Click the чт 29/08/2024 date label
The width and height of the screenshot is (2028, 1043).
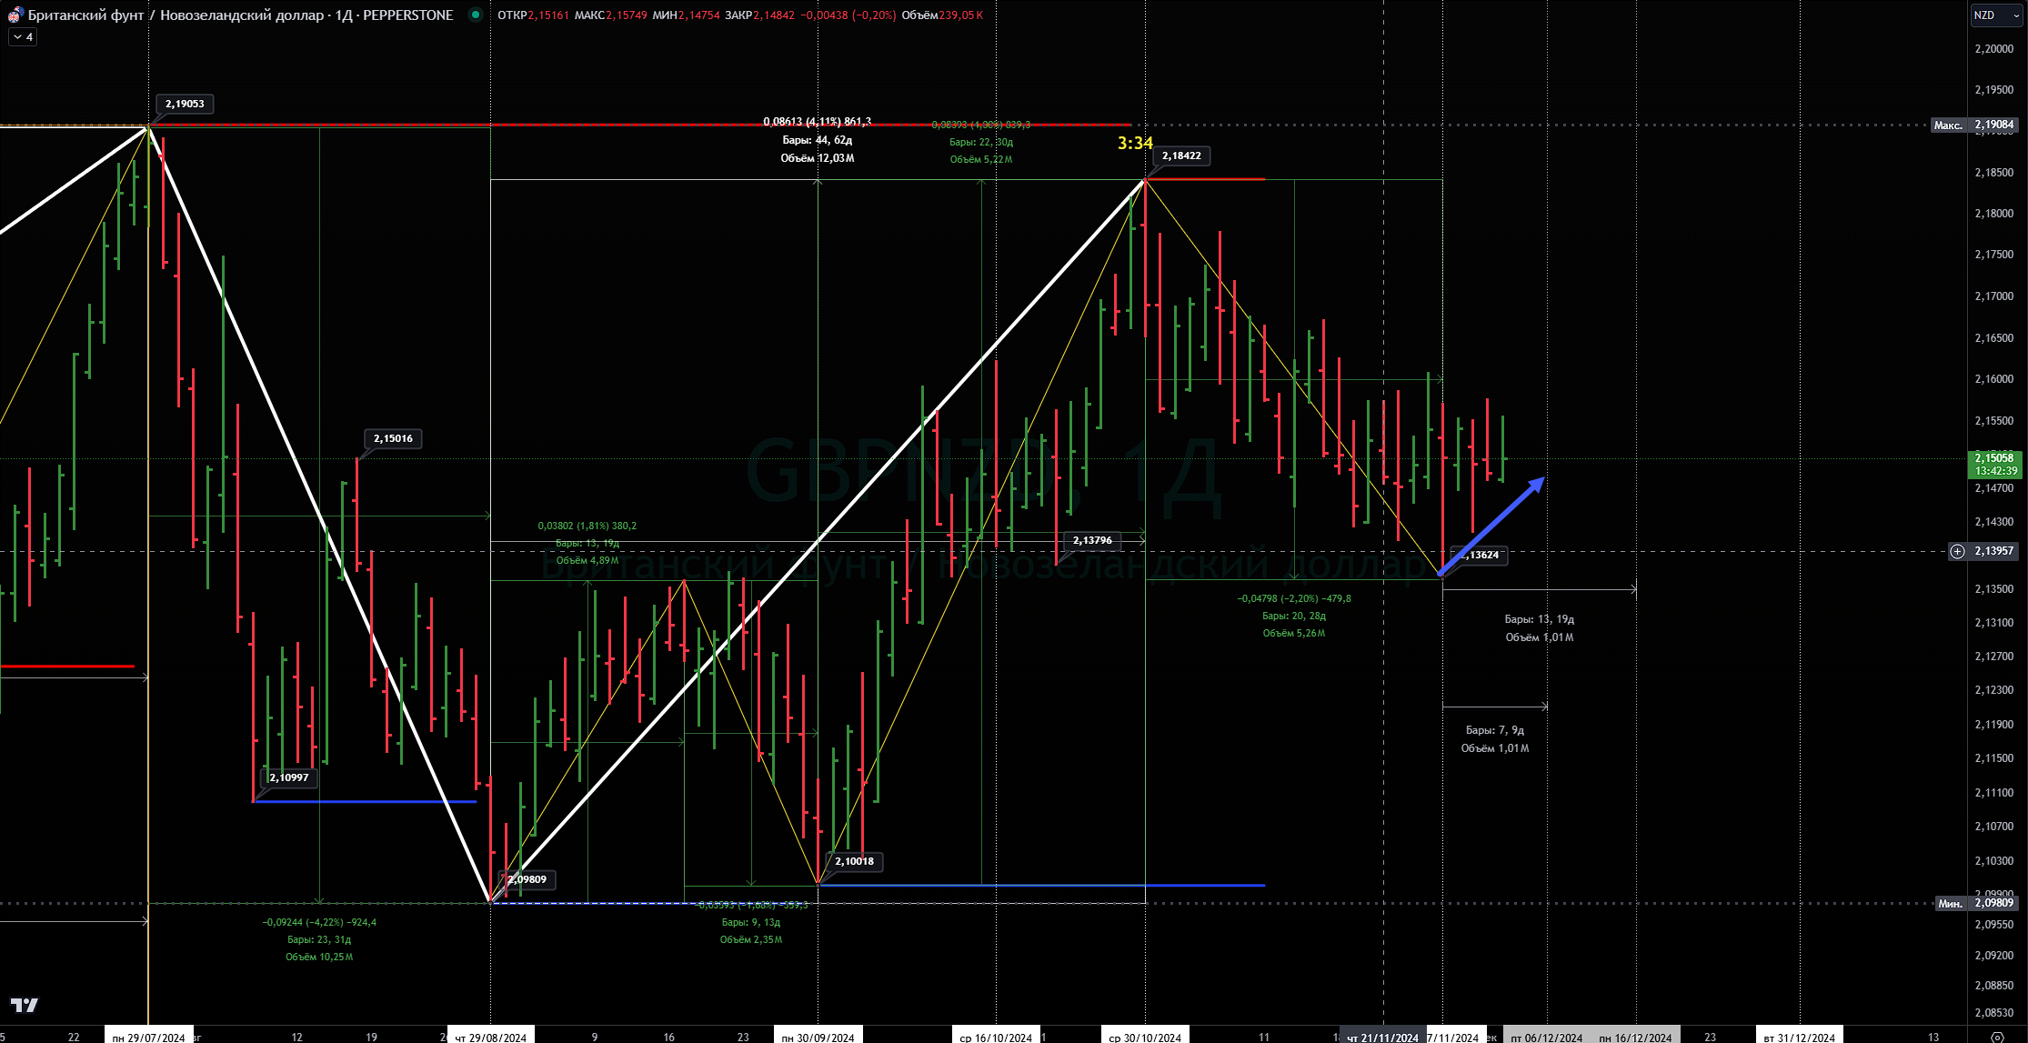click(x=491, y=1037)
